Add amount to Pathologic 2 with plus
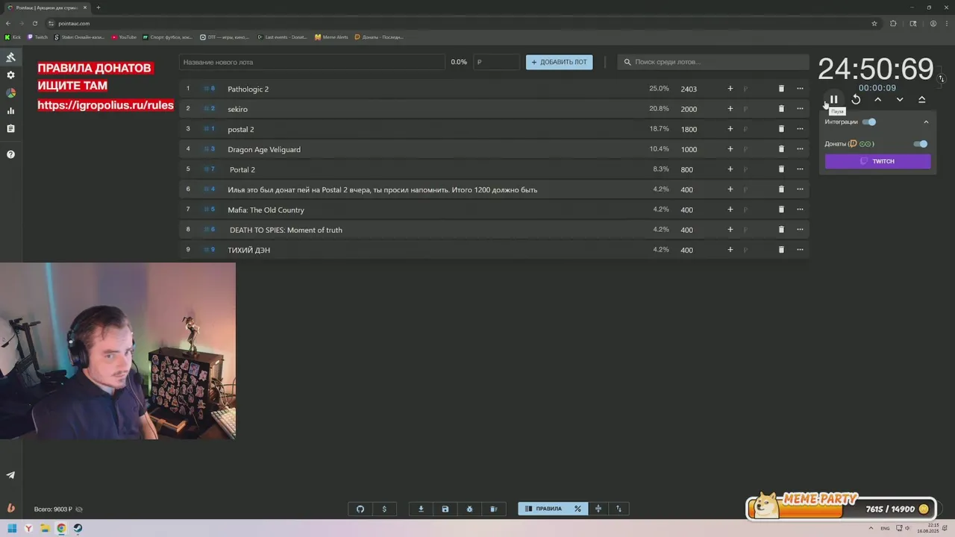This screenshot has width=955, height=537. (730, 89)
